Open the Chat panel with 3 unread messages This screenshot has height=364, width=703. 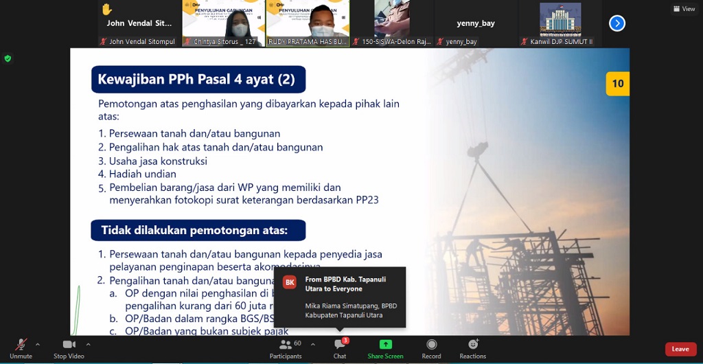340,348
